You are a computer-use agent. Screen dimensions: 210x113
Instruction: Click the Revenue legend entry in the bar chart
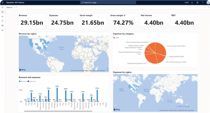pyautogui.click(x=23, y=81)
